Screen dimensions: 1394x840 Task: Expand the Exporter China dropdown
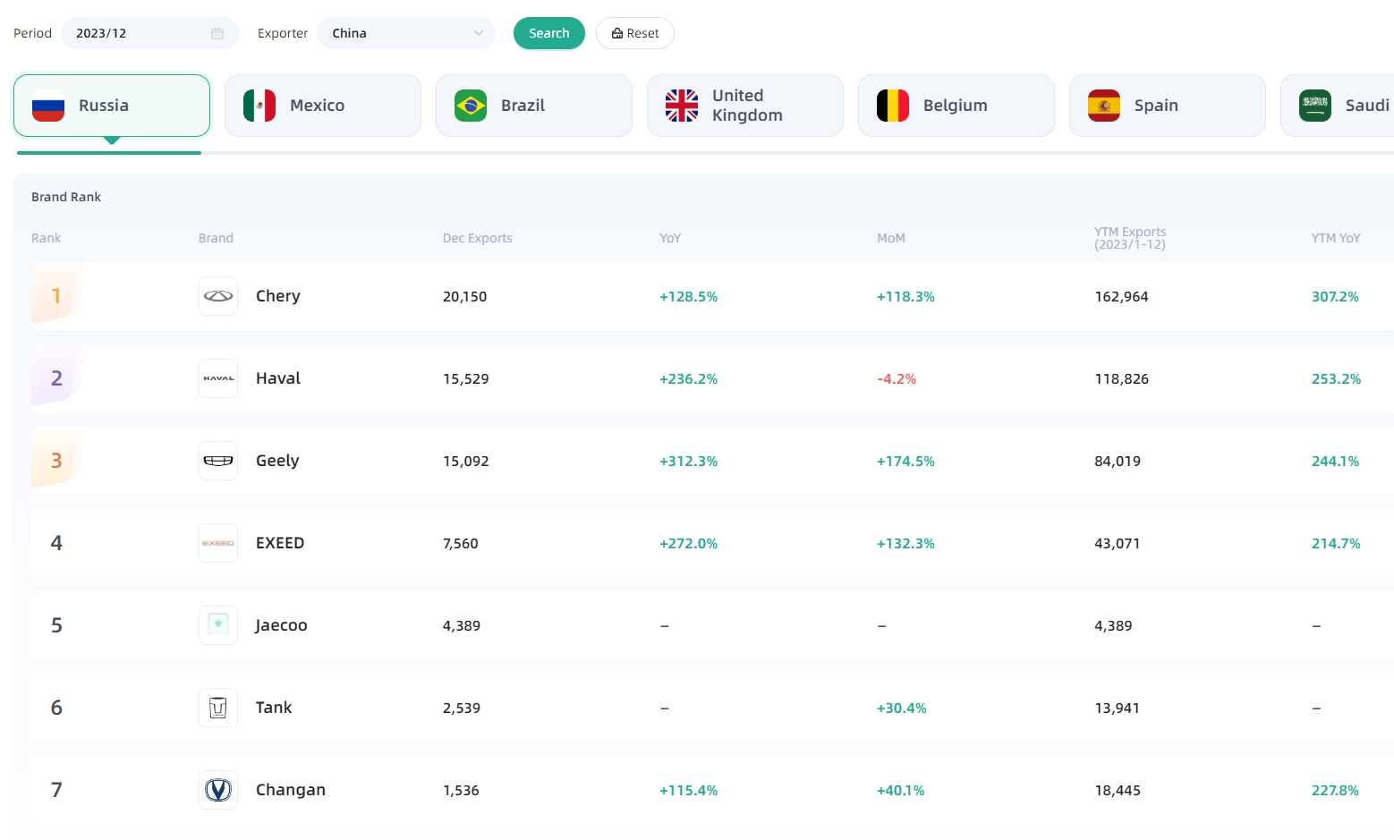[x=405, y=33]
